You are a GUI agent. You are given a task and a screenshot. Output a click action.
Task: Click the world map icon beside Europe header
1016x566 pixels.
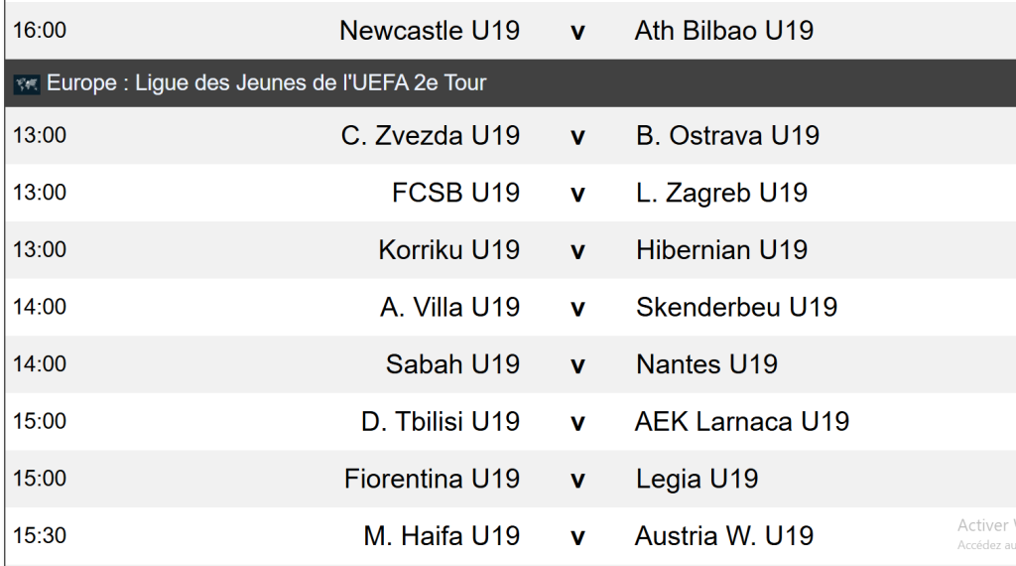click(26, 83)
